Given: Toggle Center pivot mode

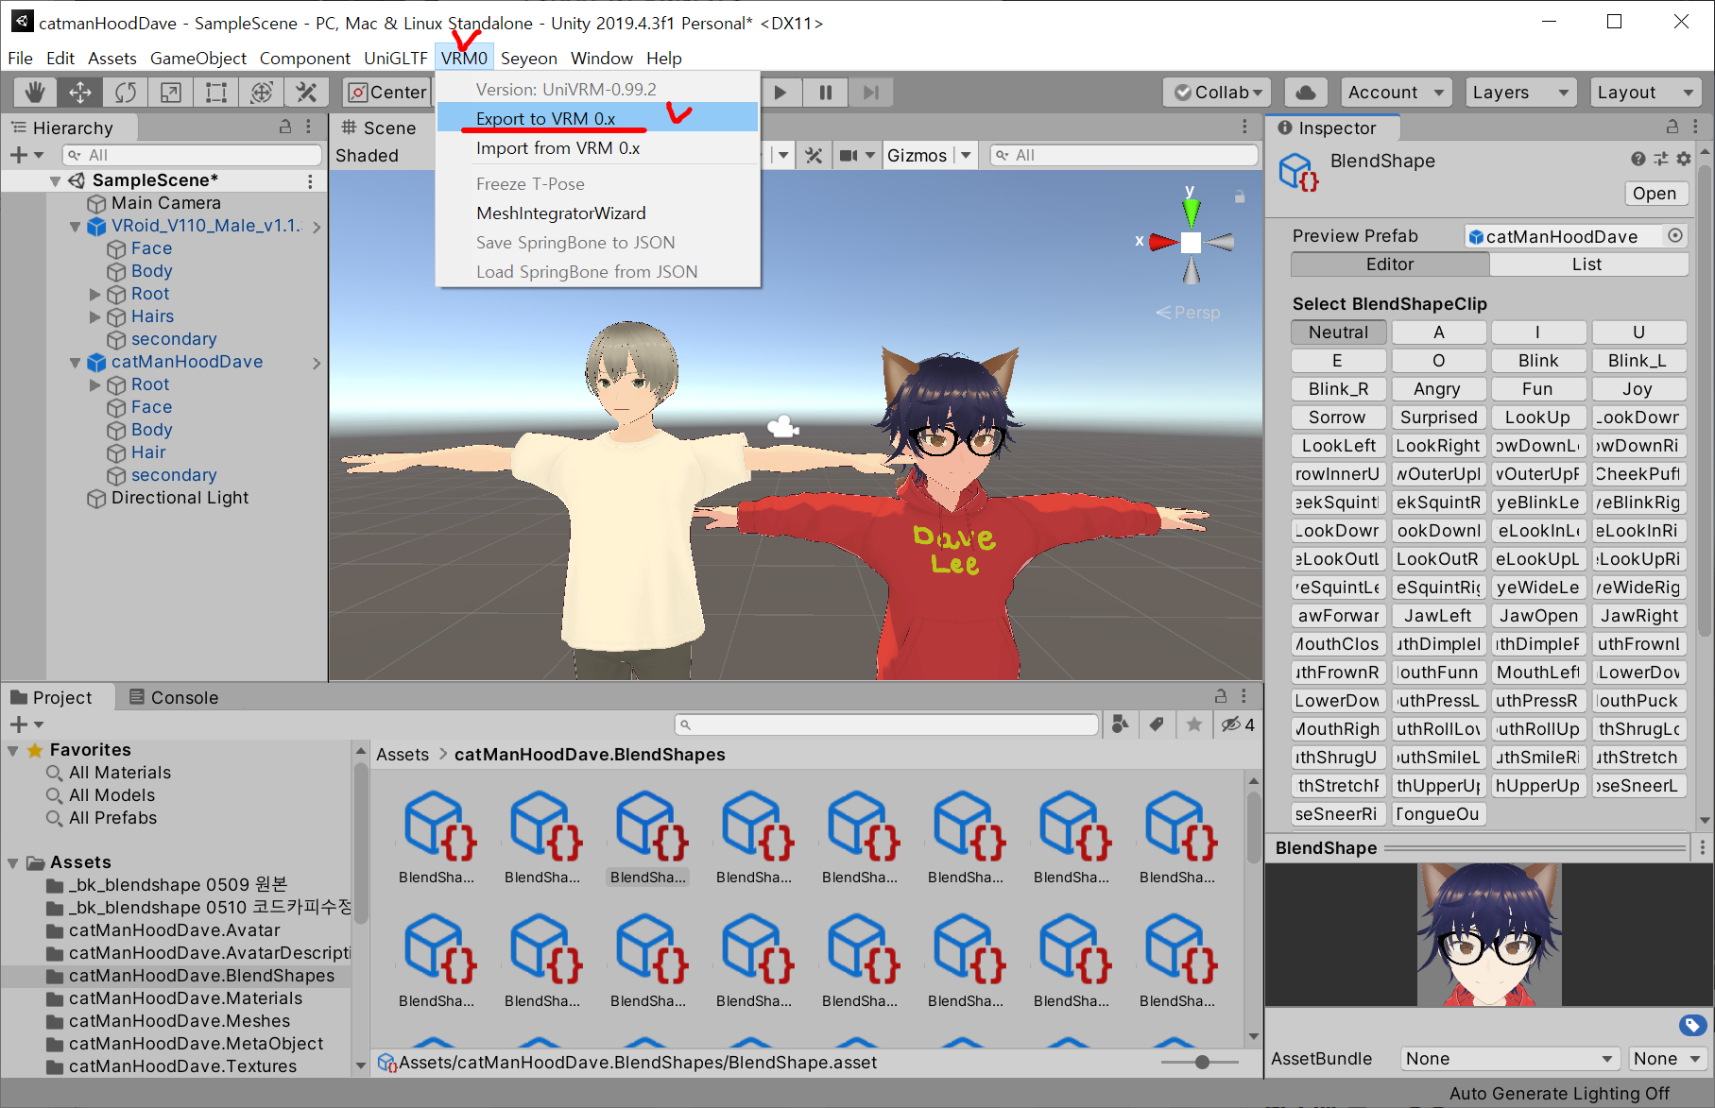Looking at the screenshot, I should pyautogui.click(x=387, y=92).
